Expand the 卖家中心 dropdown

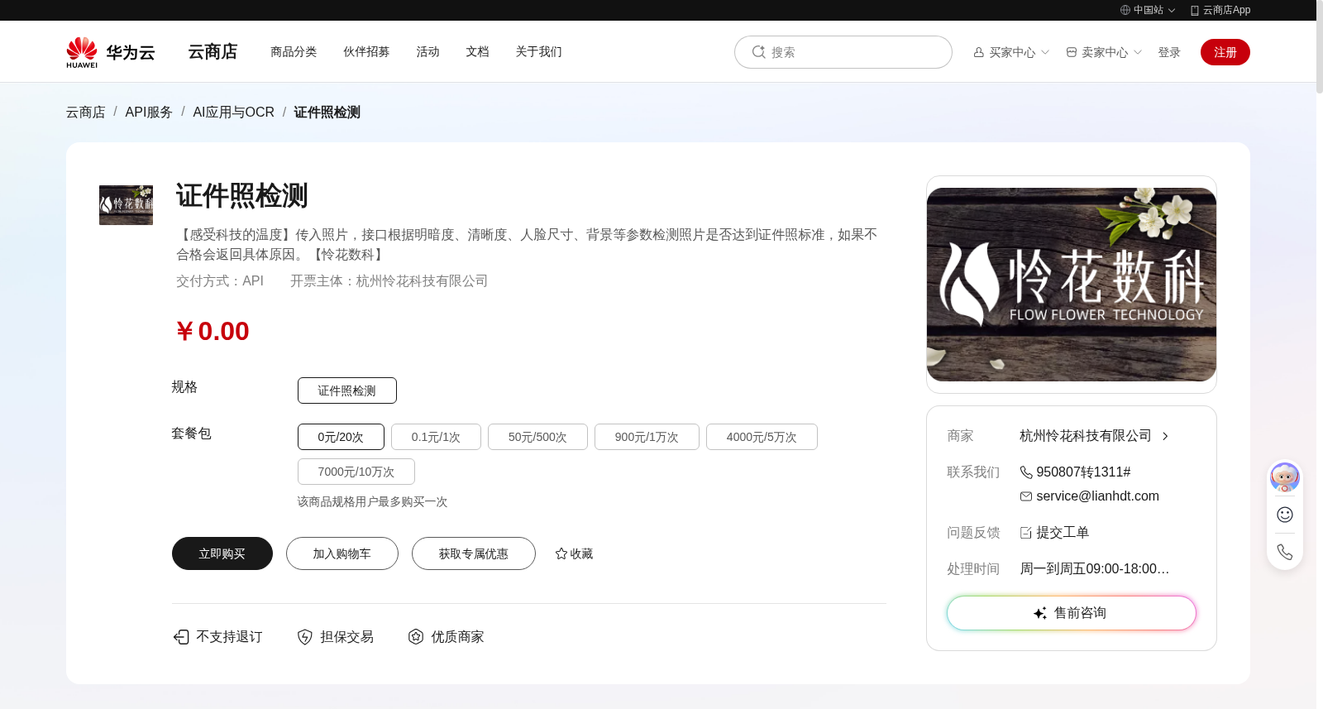(x=1138, y=52)
